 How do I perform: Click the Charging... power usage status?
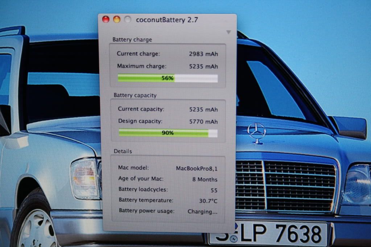202,212
